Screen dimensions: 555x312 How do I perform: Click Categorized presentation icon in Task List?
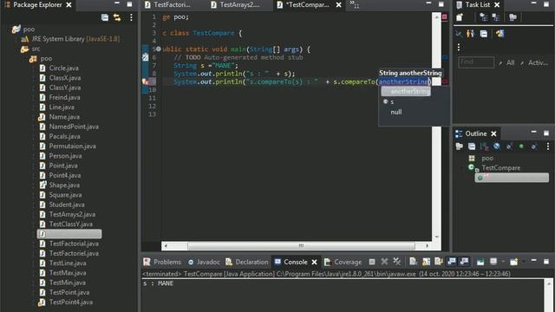[483, 17]
